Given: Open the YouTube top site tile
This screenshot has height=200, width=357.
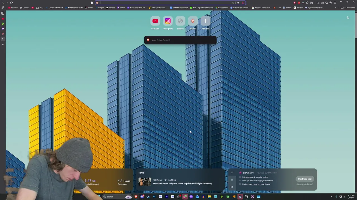Looking at the screenshot, I should pos(155,21).
